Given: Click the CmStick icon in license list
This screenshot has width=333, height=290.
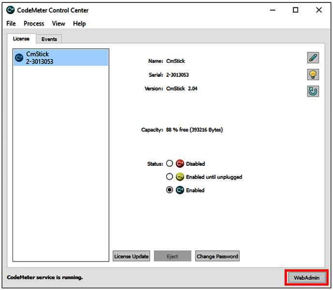Looking at the screenshot, I should [x=19, y=58].
